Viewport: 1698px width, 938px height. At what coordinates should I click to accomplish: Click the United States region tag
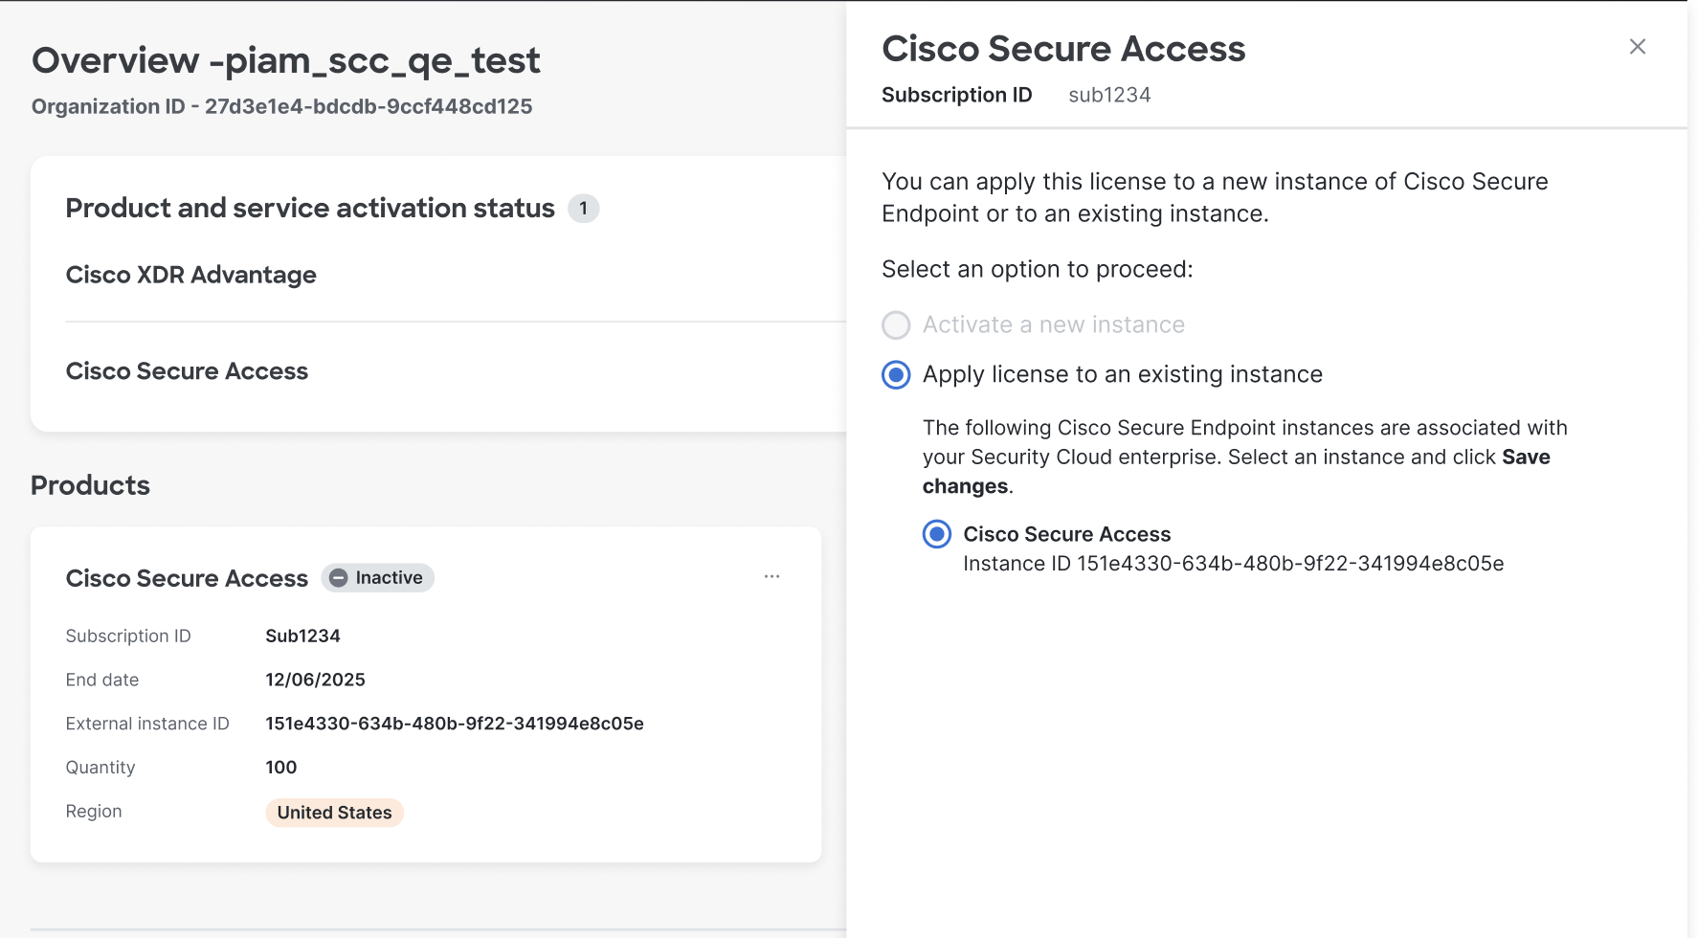click(x=334, y=813)
